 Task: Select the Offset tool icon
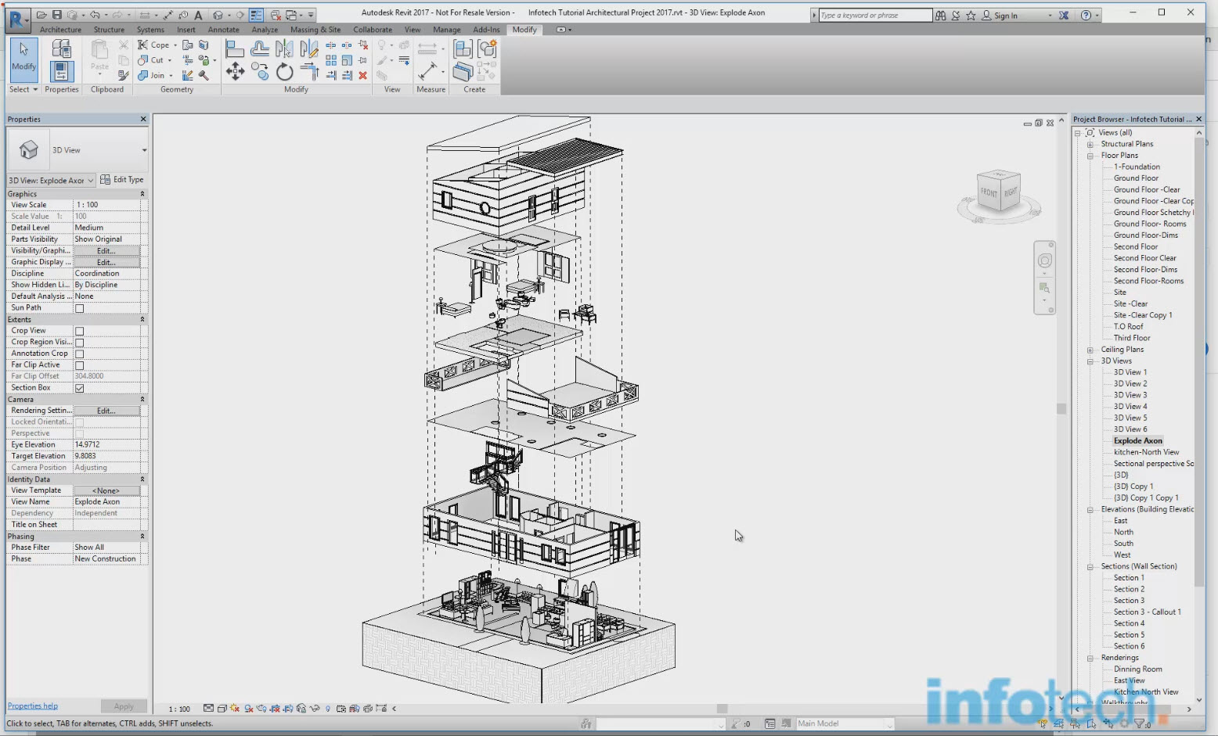point(260,49)
